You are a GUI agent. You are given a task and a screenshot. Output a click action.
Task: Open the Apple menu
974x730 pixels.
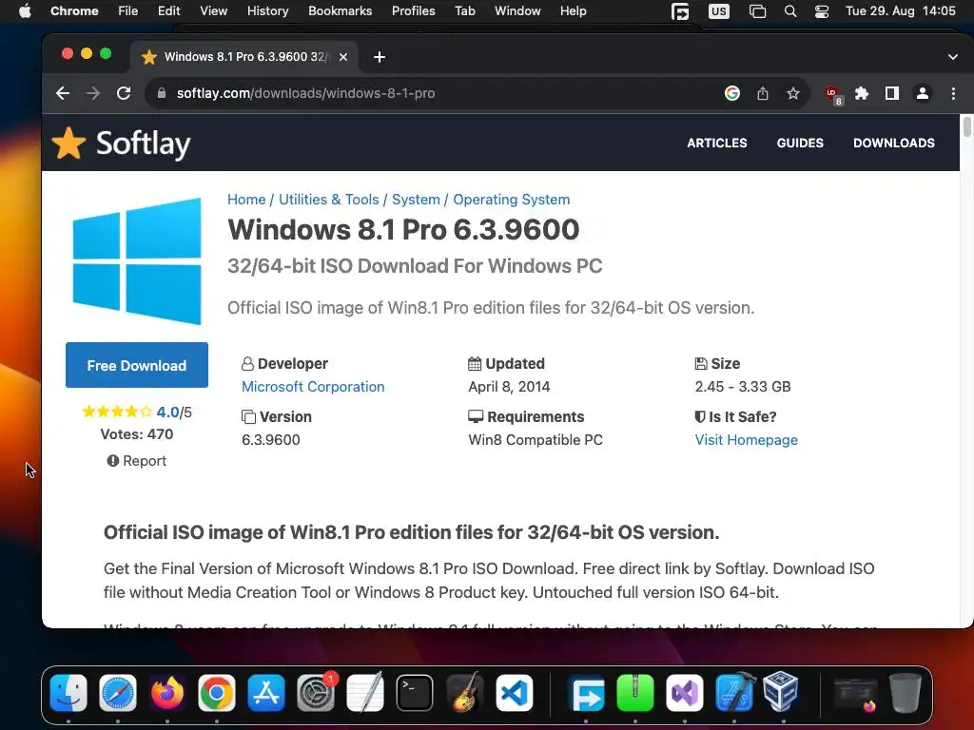click(x=25, y=11)
